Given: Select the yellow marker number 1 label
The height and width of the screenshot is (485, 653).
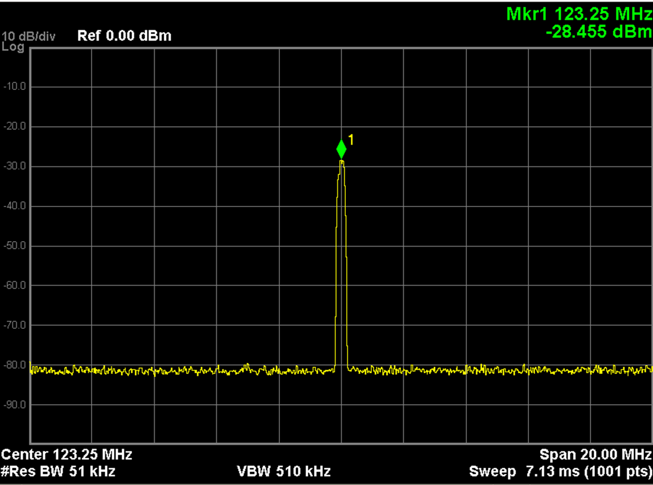Looking at the screenshot, I should click(x=351, y=139).
